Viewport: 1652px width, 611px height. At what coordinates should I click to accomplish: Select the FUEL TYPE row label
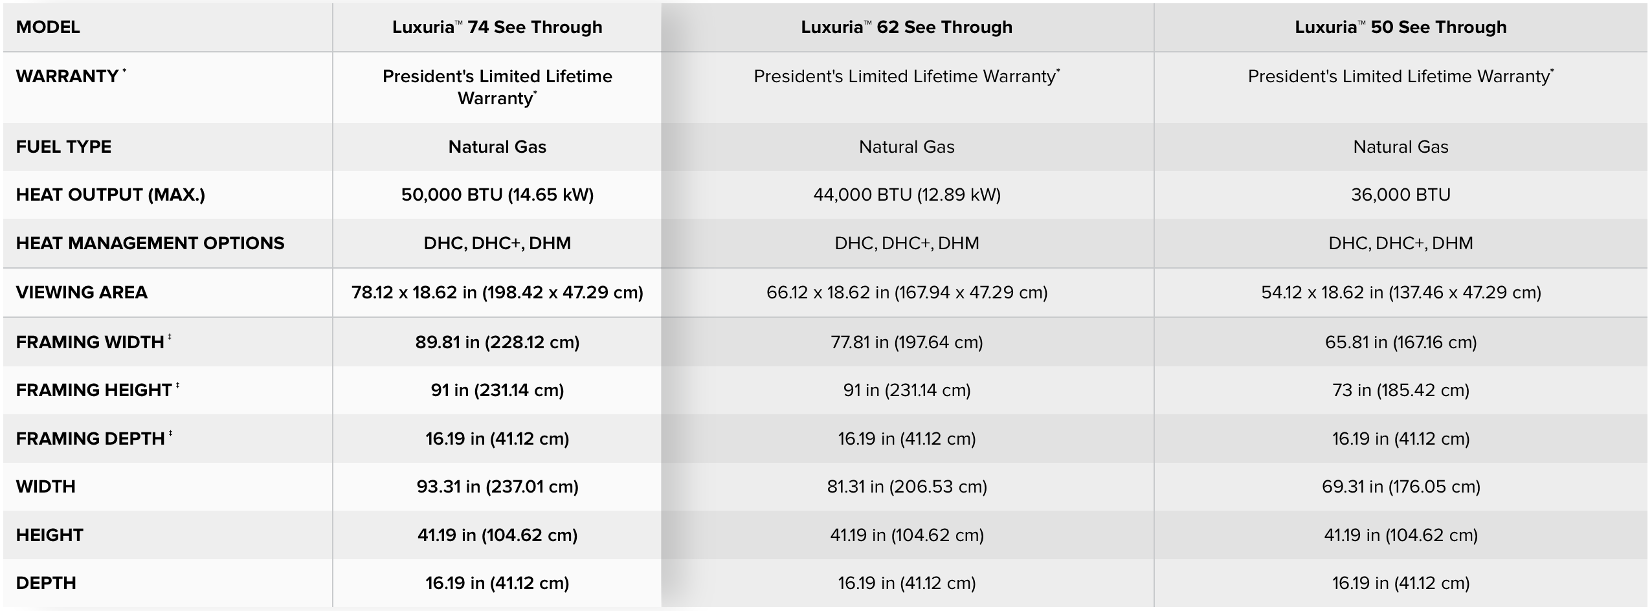(x=63, y=147)
